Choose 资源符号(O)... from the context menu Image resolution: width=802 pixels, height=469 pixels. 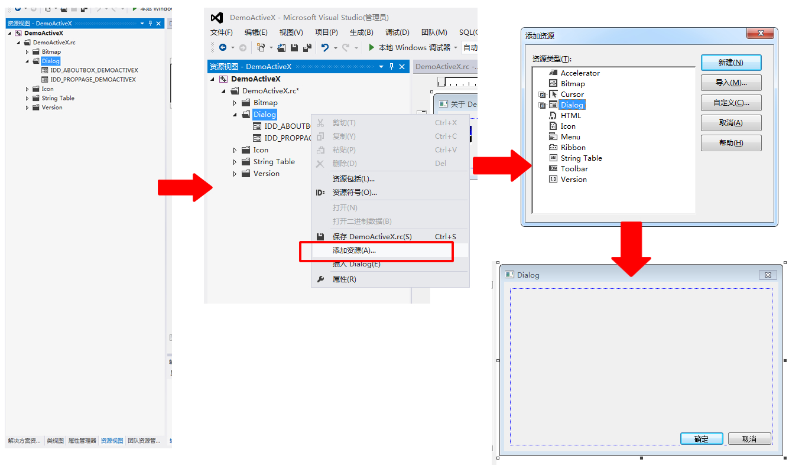pos(390,192)
